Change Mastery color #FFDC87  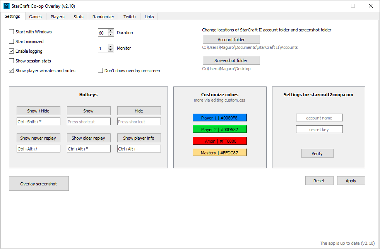(219, 152)
